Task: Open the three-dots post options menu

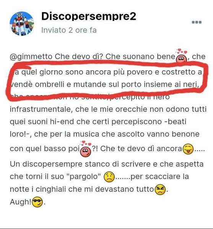Action: click(197, 22)
